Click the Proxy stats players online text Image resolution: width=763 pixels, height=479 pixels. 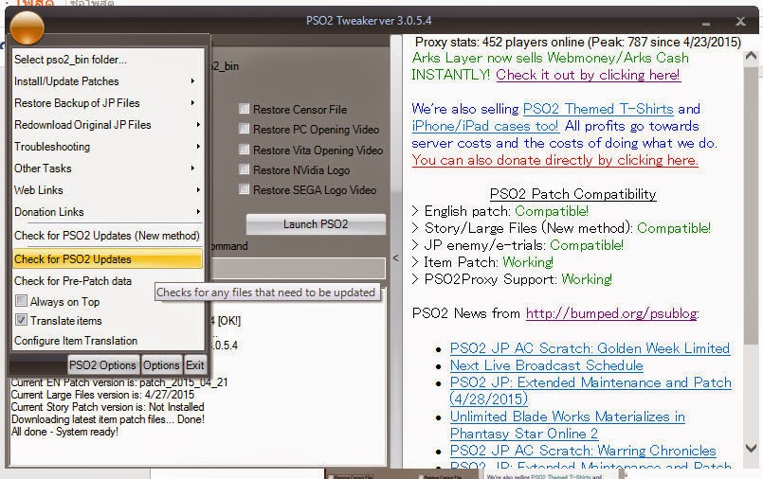tap(578, 43)
